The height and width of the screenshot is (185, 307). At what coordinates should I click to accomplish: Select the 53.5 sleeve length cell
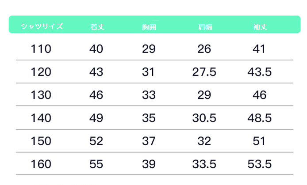coord(259,164)
